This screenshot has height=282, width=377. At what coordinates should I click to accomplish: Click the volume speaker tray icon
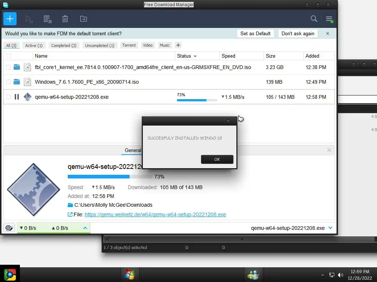tap(341, 275)
